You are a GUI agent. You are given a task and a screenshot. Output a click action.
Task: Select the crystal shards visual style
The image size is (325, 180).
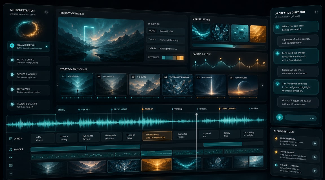pos(221,33)
